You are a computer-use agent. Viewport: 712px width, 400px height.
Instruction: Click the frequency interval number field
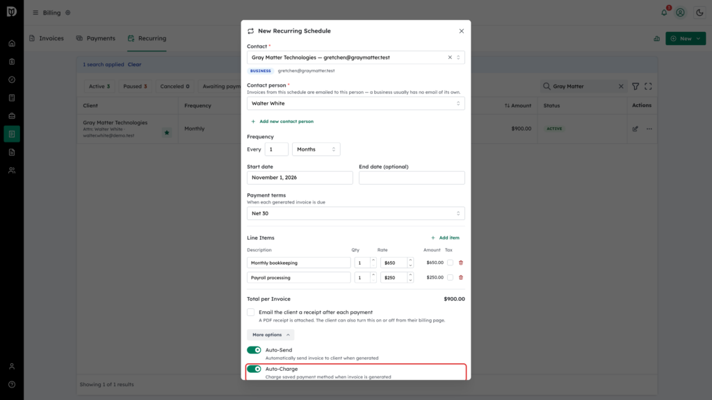click(x=277, y=149)
